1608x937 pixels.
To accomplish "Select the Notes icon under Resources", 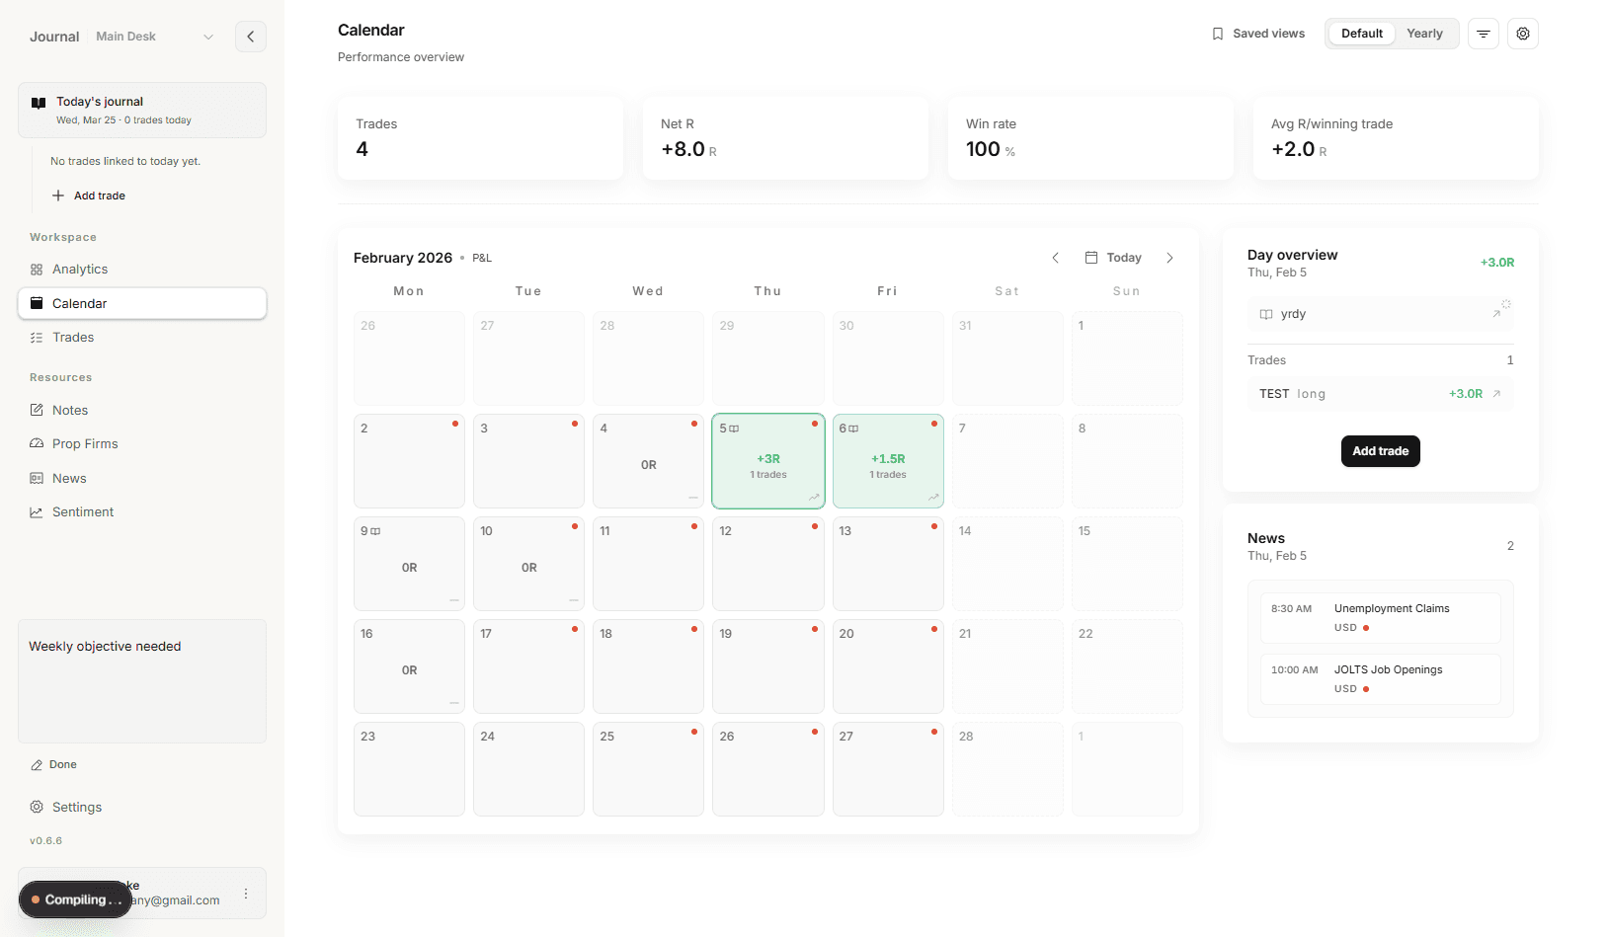I will (35, 410).
